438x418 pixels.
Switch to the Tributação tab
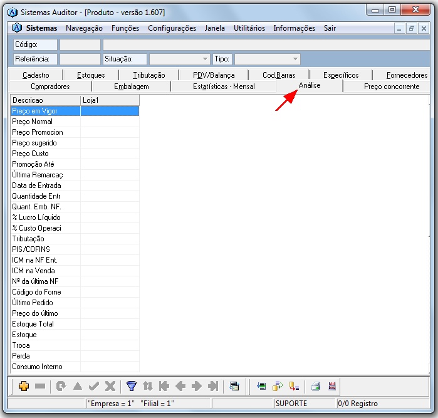[149, 75]
